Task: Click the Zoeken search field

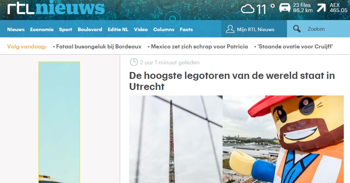Action: click(318, 29)
